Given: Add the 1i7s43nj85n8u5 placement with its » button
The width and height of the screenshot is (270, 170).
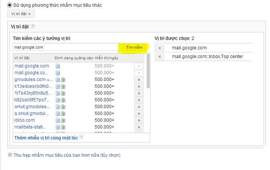Looking at the screenshot, I should [139, 93].
